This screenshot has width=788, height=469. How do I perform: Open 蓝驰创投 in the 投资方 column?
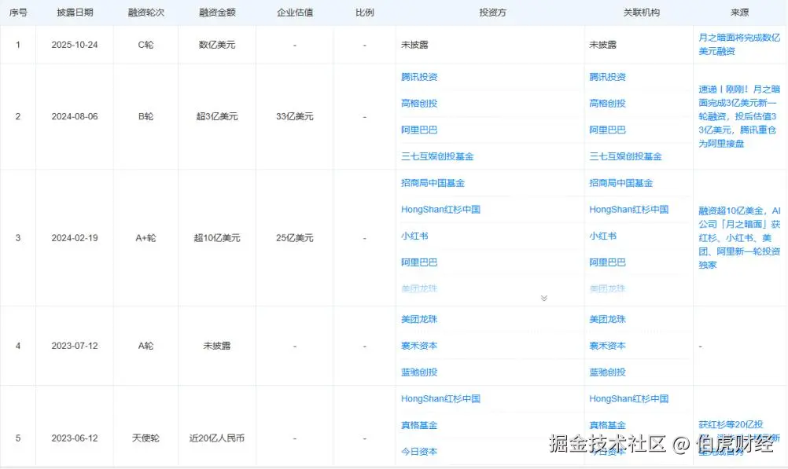[419, 372]
